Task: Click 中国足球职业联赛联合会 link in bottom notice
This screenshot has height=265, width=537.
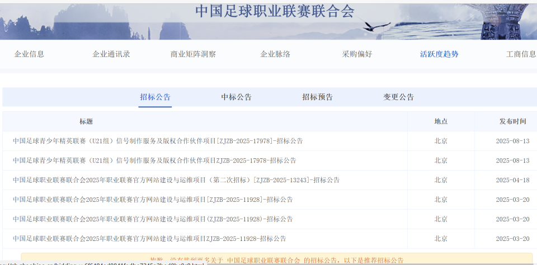Action: point(263,261)
